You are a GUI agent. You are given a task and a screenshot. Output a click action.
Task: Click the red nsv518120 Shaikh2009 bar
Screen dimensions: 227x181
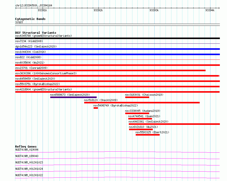pos(142,103)
